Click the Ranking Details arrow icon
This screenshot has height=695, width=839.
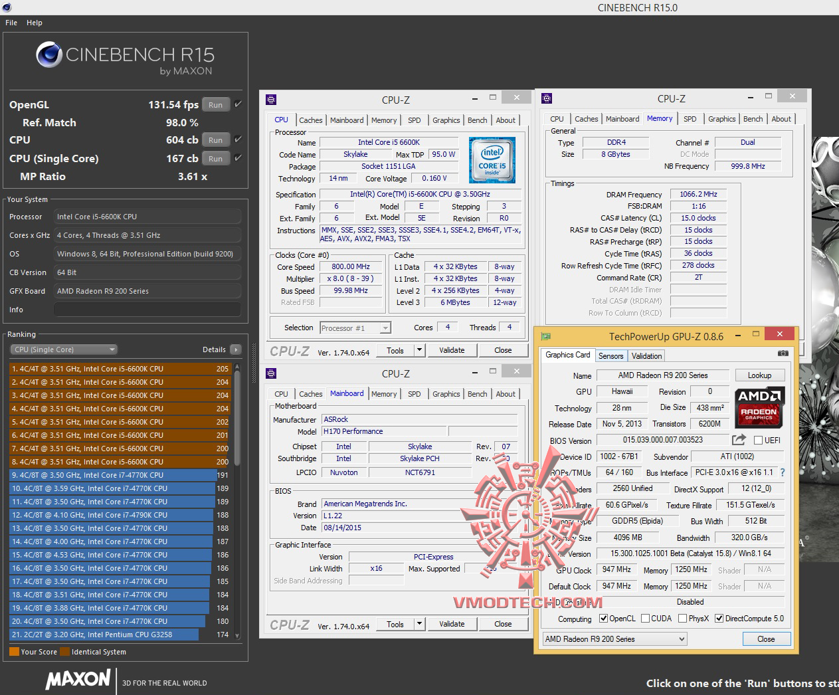235,349
